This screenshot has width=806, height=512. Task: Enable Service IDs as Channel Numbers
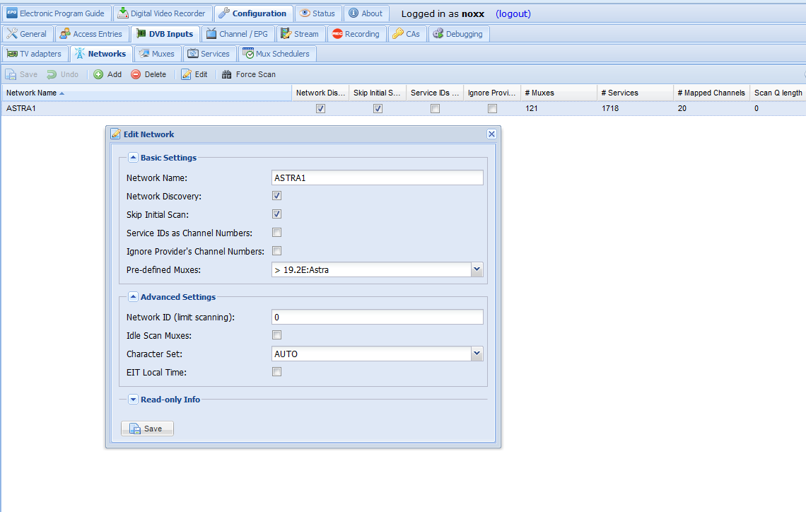pos(277,233)
